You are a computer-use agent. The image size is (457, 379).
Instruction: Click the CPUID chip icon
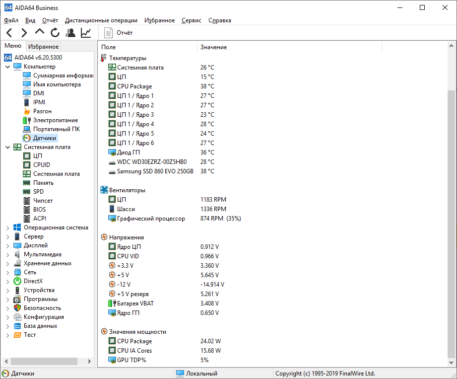tap(27, 165)
